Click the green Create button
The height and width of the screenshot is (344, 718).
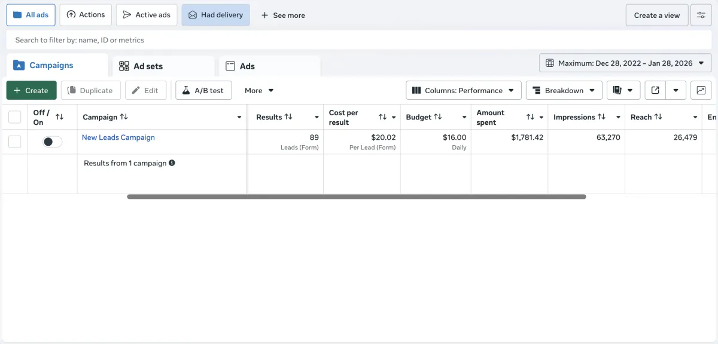(x=31, y=90)
